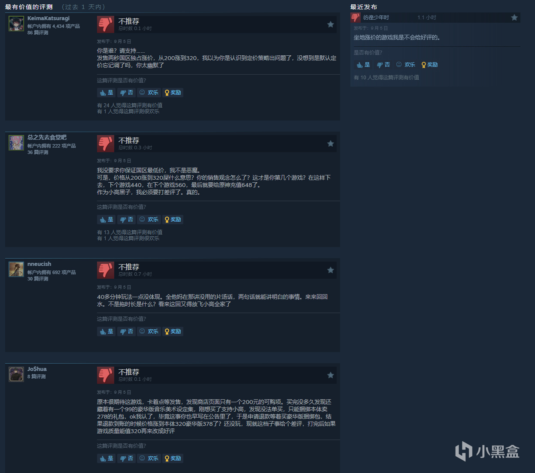Screen dimensions: 535x473
Task: Give 奖励 award to KeimaKatsuragi's review
Action: pos(173,93)
